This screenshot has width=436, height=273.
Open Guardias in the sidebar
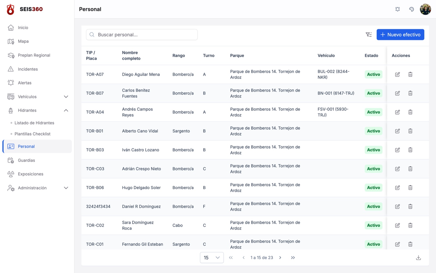point(37,160)
